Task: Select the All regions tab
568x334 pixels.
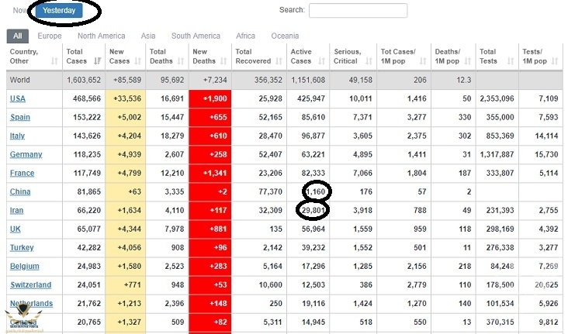Action: [17, 36]
